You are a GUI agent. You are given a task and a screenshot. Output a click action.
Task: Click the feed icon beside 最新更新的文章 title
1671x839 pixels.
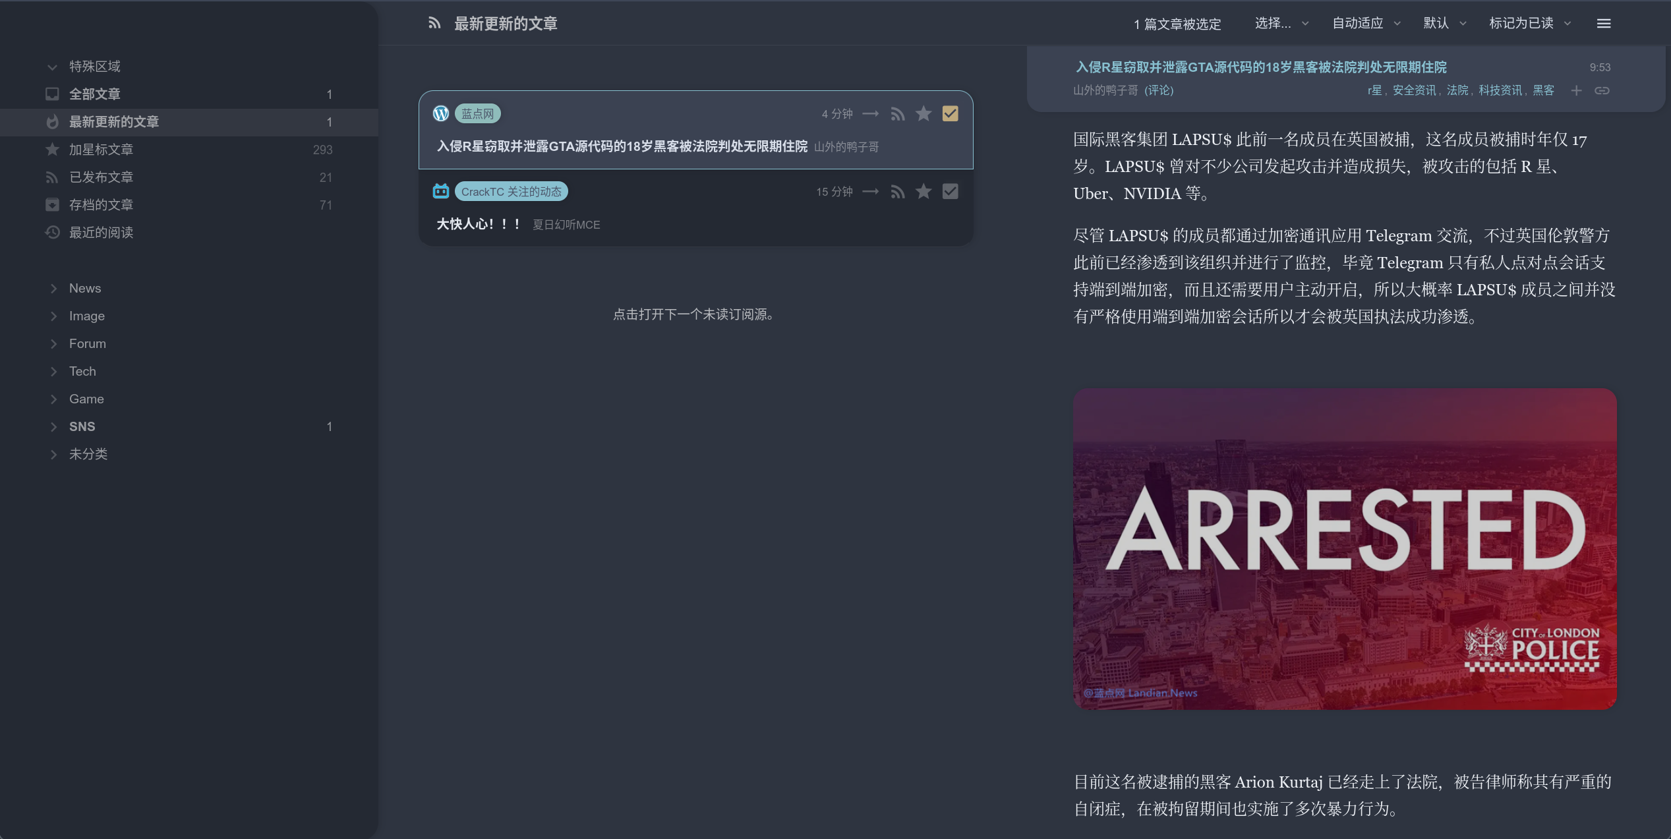point(434,24)
